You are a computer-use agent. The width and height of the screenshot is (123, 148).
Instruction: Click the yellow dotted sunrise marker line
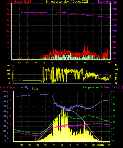coord(36,139)
